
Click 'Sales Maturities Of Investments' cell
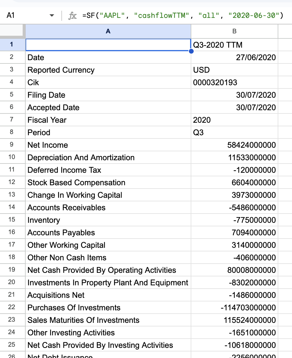[x=108, y=320]
